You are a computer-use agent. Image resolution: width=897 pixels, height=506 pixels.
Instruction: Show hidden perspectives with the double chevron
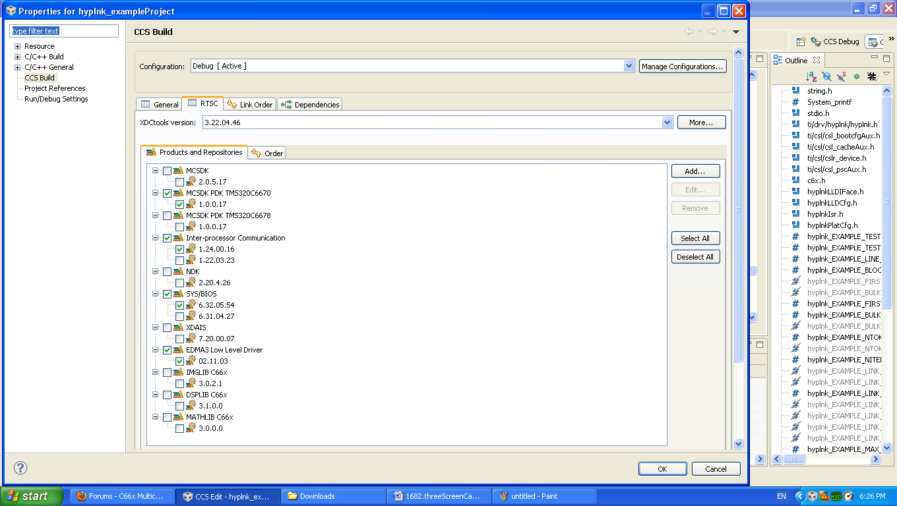coord(891,40)
